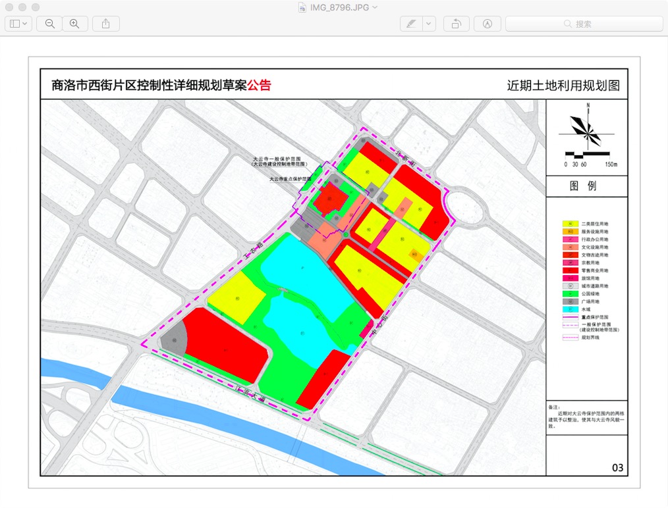Viewport: 668px width, 508px height.
Task: Open the sidebar view options dropdown
Action: pos(18,24)
